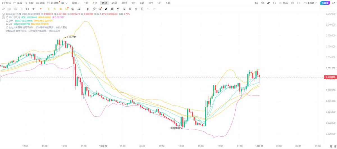Open the drawing filter funnel icon
Screen dimensions: 337x149
(136, 9)
